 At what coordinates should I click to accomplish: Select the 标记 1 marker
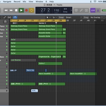click(15, 23)
